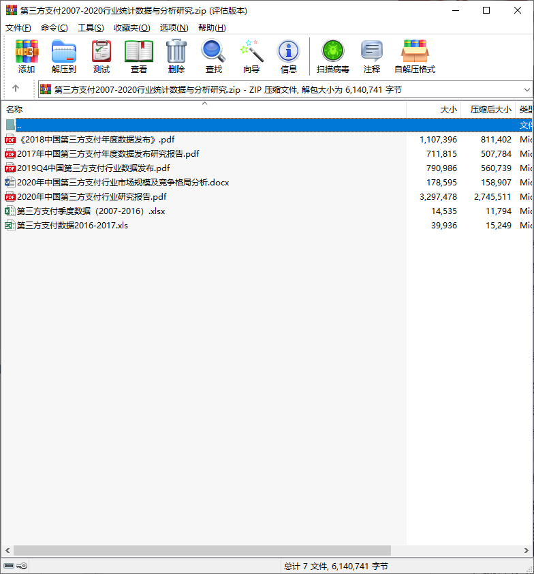
Task: Select PDF icon of 2017年 research report
Action: (10, 154)
